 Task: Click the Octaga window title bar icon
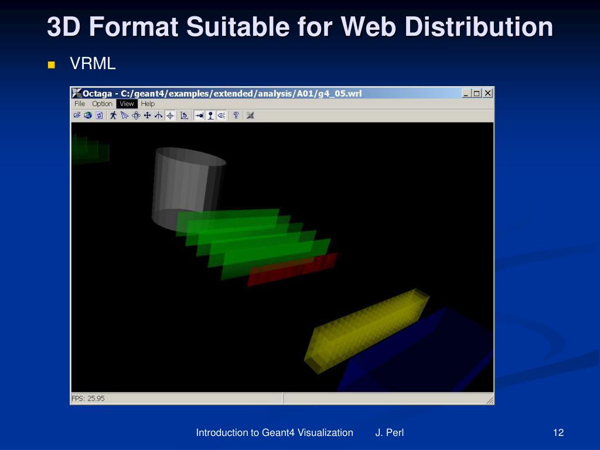[77, 93]
